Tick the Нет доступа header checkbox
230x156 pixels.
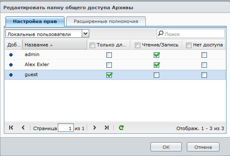tap(189, 45)
